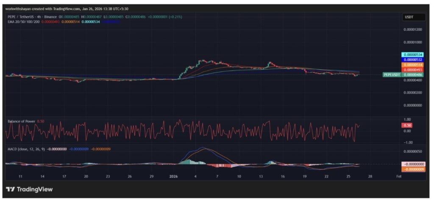The width and height of the screenshot is (434, 202).
Task: Click the green 0.00000486 current price tag
Action: (x=413, y=75)
